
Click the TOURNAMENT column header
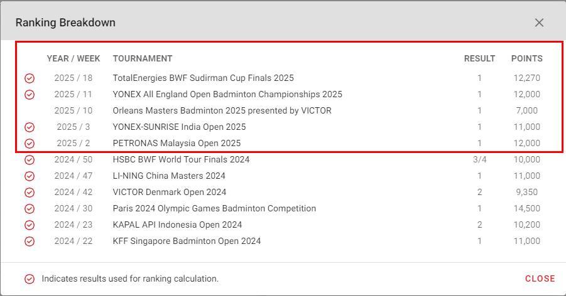point(143,58)
